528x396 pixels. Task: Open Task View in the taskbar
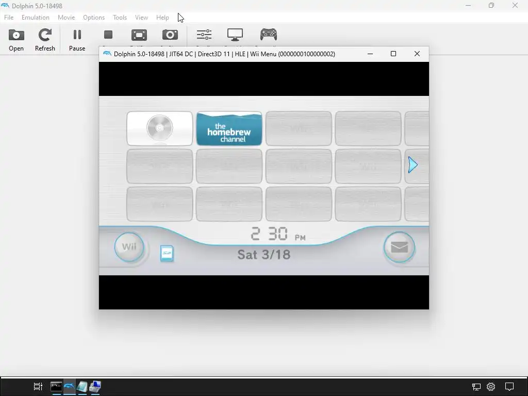(x=38, y=387)
